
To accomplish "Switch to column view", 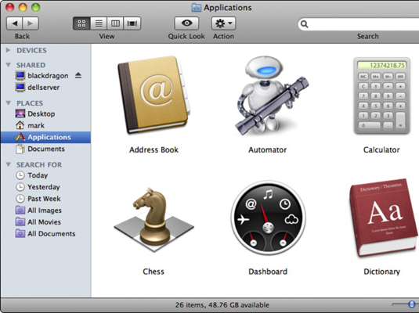I will [x=115, y=23].
